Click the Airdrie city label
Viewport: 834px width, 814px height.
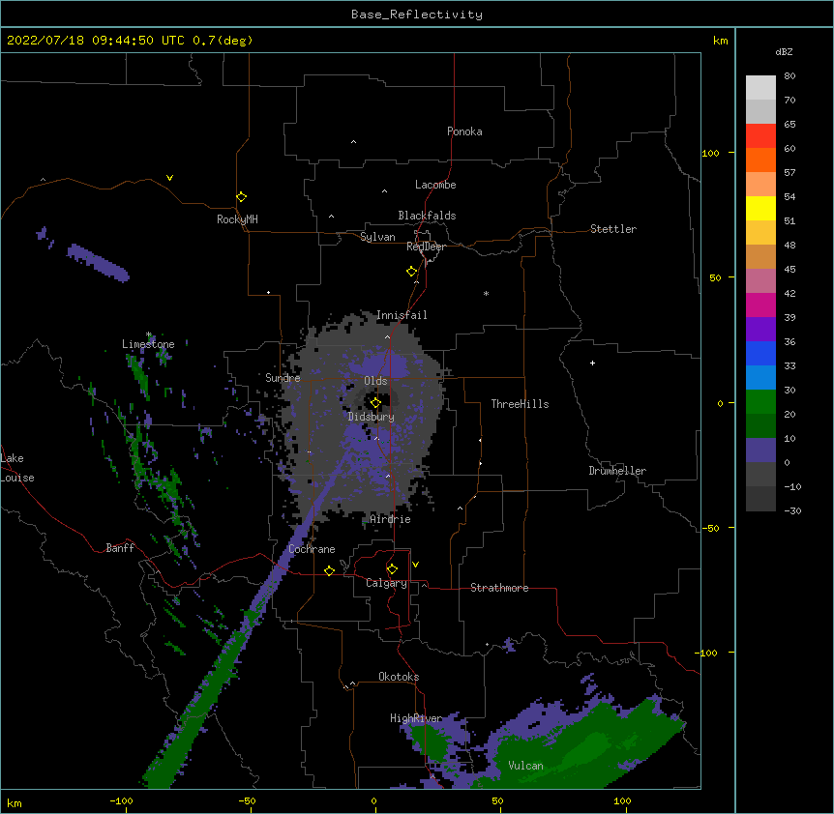tap(390, 519)
